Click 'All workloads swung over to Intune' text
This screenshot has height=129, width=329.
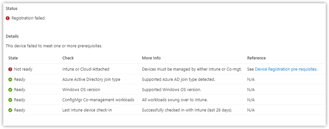pyautogui.click(x=175, y=100)
